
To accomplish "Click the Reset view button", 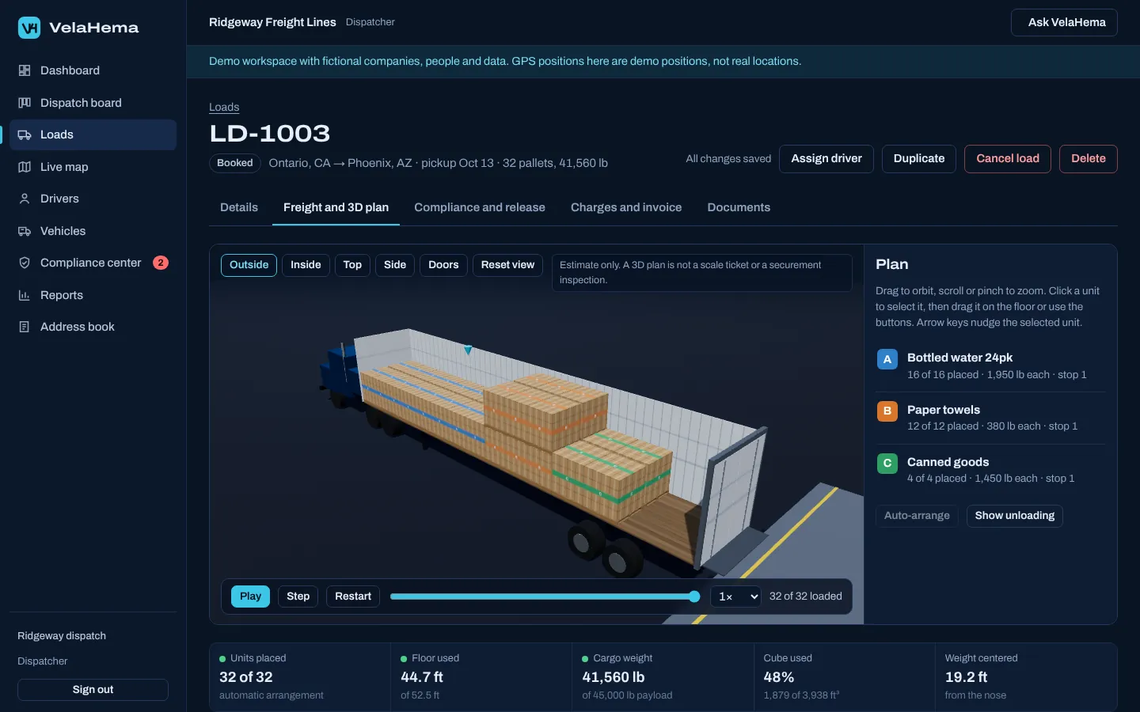I will 507,265.
